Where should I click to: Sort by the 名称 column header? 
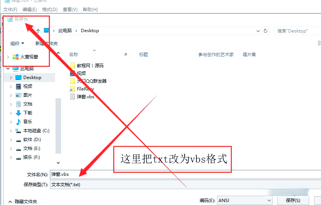pos(74,54)
